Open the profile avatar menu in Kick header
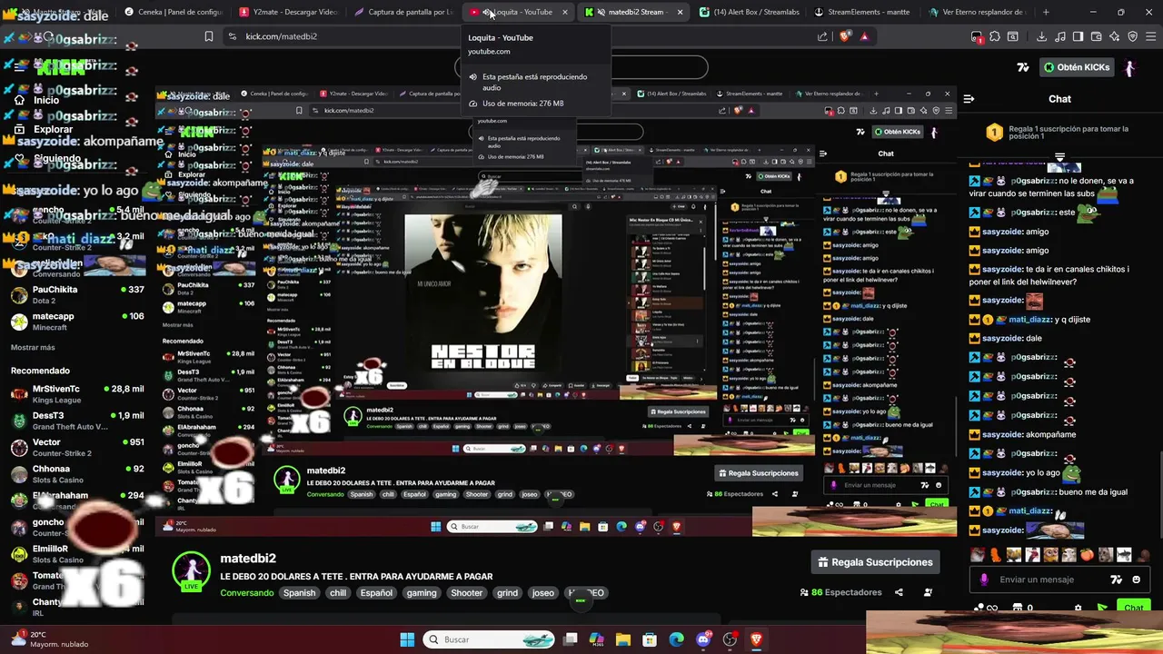This screenshot has width=1163, height=654. pyautogui.click(x=1130, y=67)
